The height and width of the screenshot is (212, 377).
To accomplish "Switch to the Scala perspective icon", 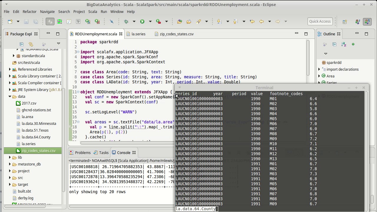I will tap(367, 21).
